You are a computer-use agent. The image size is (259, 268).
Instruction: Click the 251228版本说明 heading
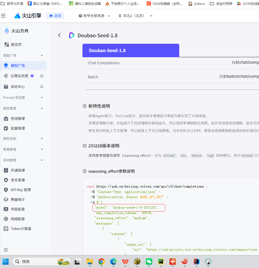tap(104, 146)
